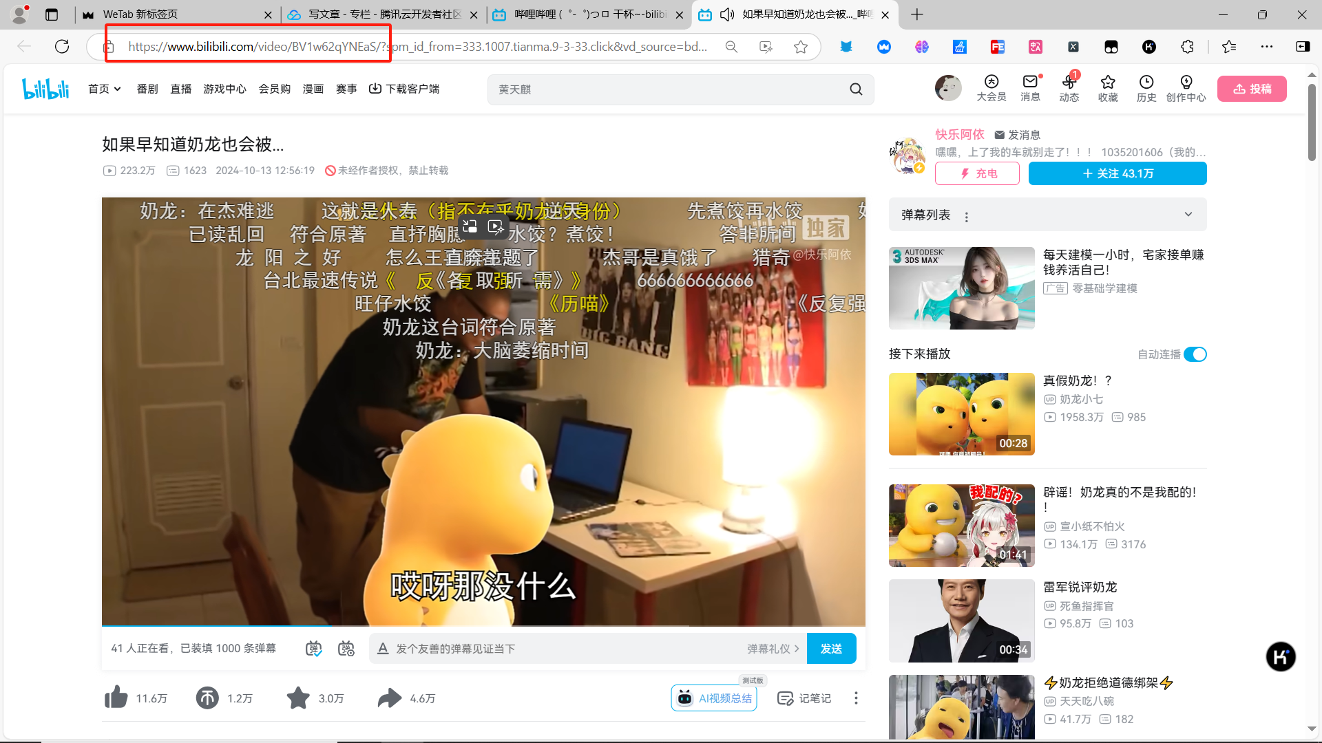The width and height of the screenshot is (1322, 743).
Task: Open danmaku settings icon
Action: (346, 649)
